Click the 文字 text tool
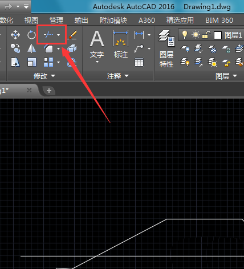Viewport: 244px width, 269px height. (97, 44)
